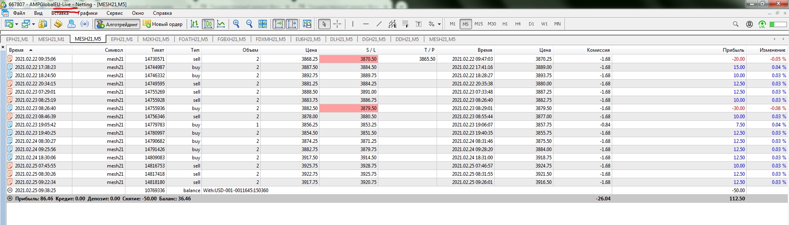Open the Сервис menu
This screenshot has height=225, width=789.
tap(115, 13)
